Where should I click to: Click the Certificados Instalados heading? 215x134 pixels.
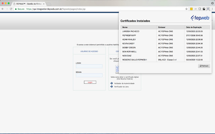coord(135,21)
